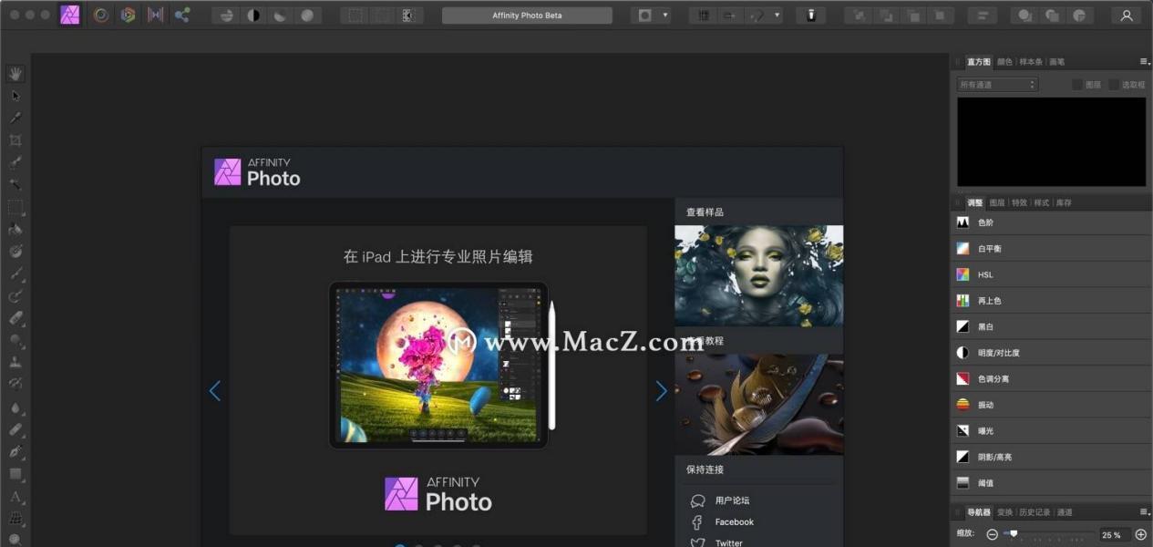Toggle the 图层 checkbox in histogram

(1077, 85)
